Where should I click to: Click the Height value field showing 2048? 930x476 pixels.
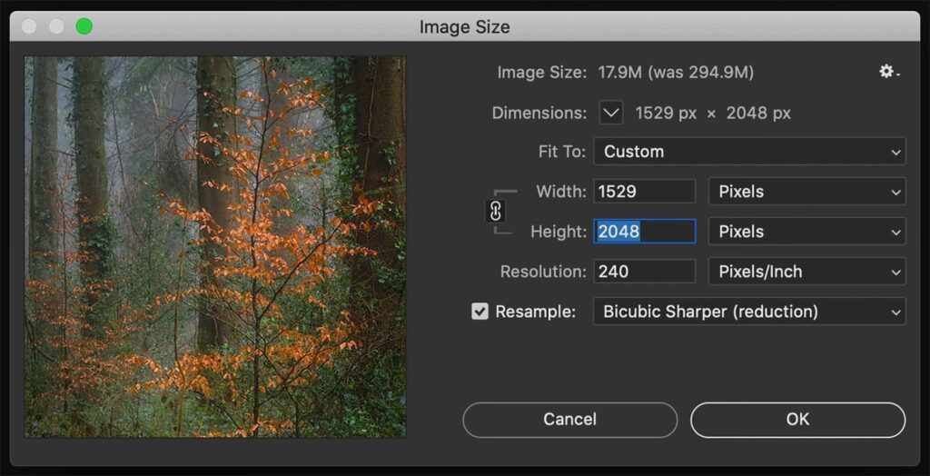click(644, 232)
